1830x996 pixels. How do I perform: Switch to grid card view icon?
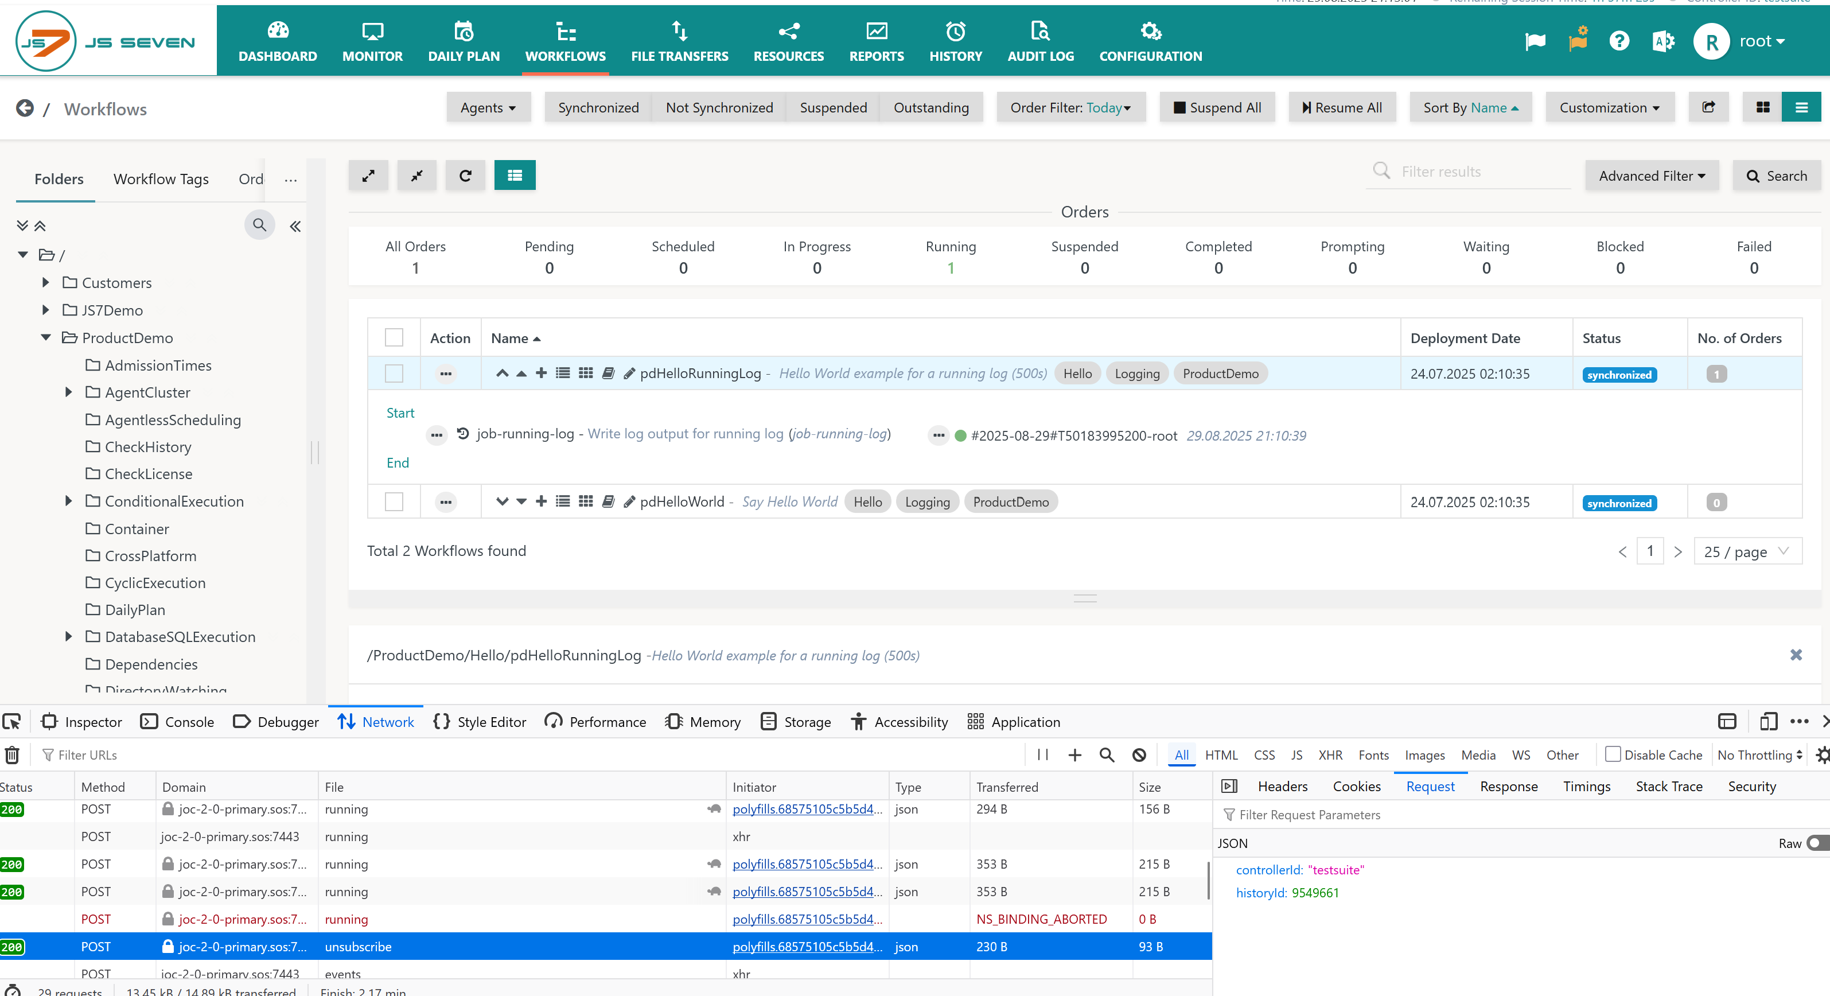pyautogui.click(x=1762, y=107)
